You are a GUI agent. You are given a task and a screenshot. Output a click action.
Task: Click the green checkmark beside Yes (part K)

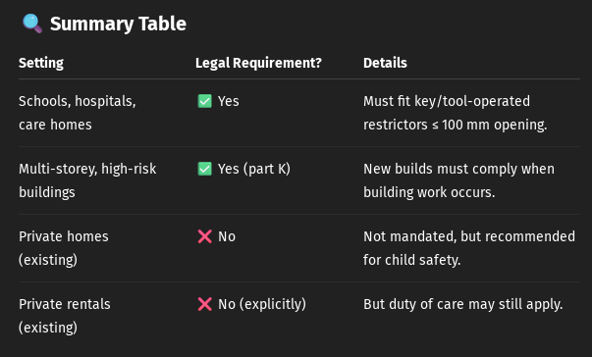tap(204, 169)
